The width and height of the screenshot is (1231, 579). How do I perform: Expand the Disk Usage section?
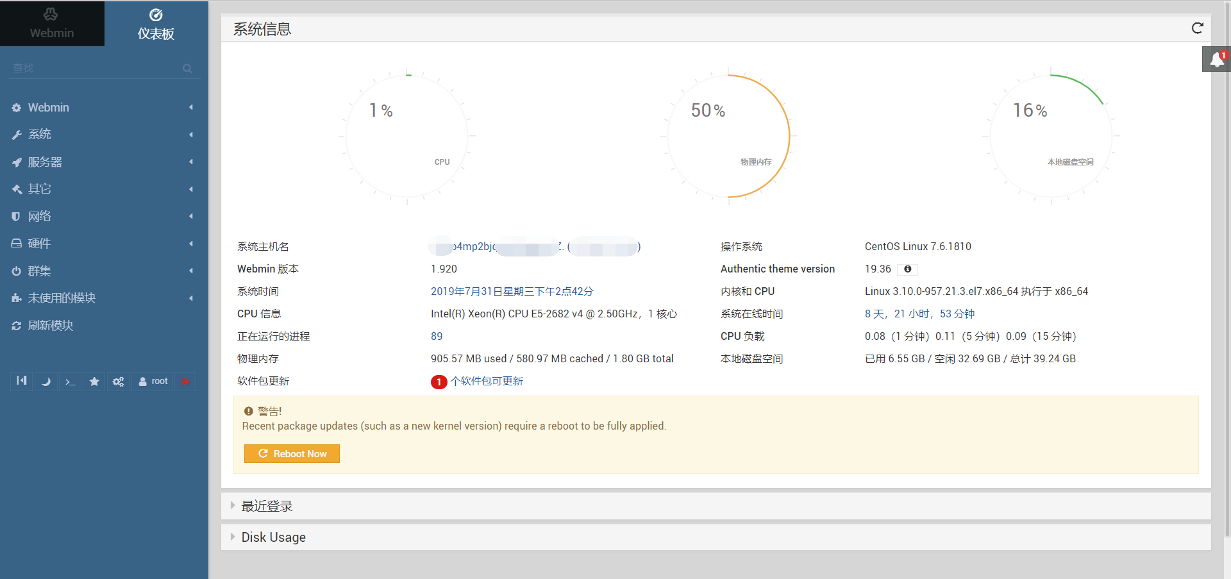point(273,537)
